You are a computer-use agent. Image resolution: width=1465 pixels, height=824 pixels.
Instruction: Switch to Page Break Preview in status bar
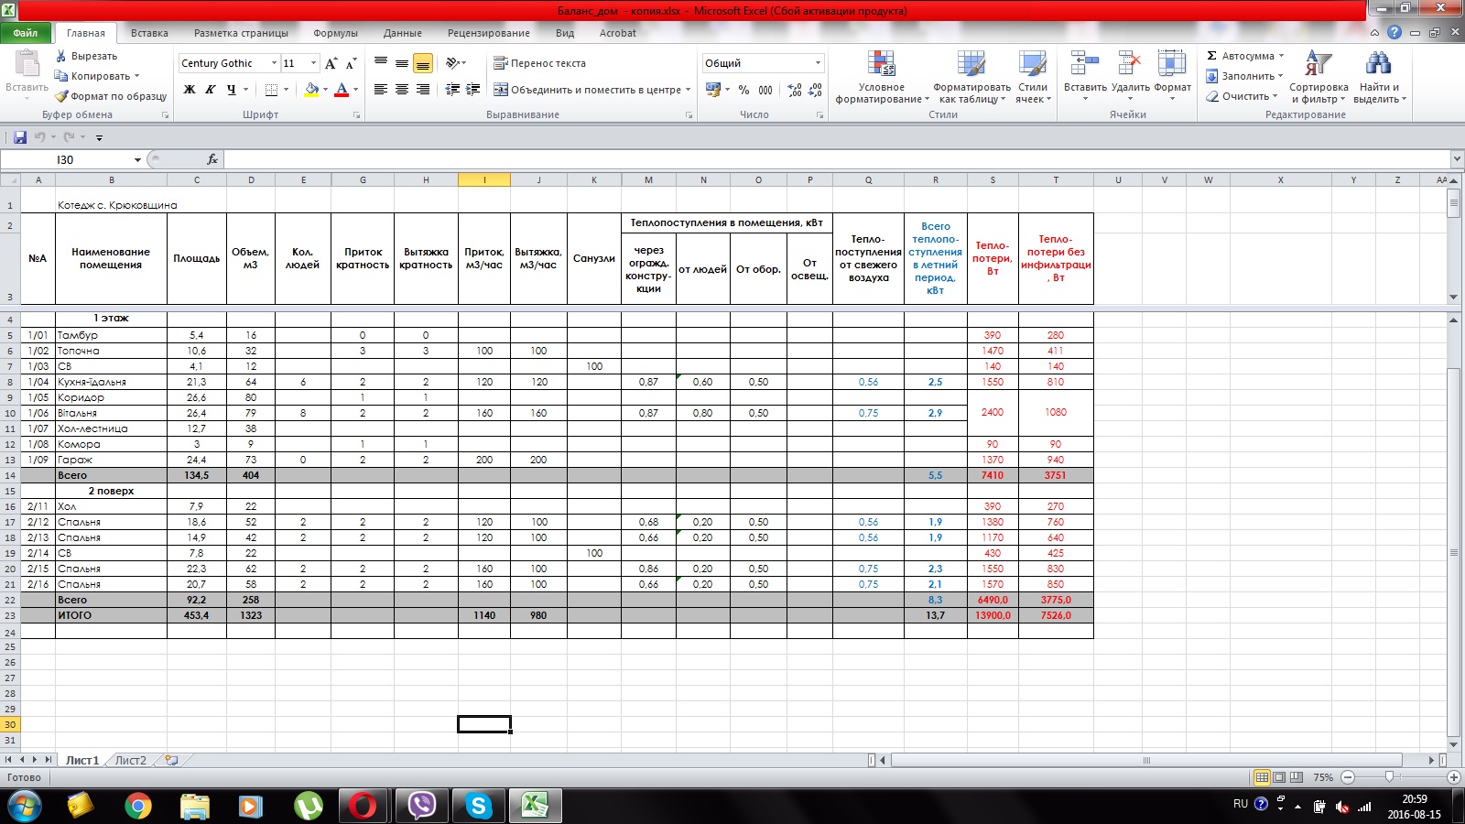(x=1297, y=777)
